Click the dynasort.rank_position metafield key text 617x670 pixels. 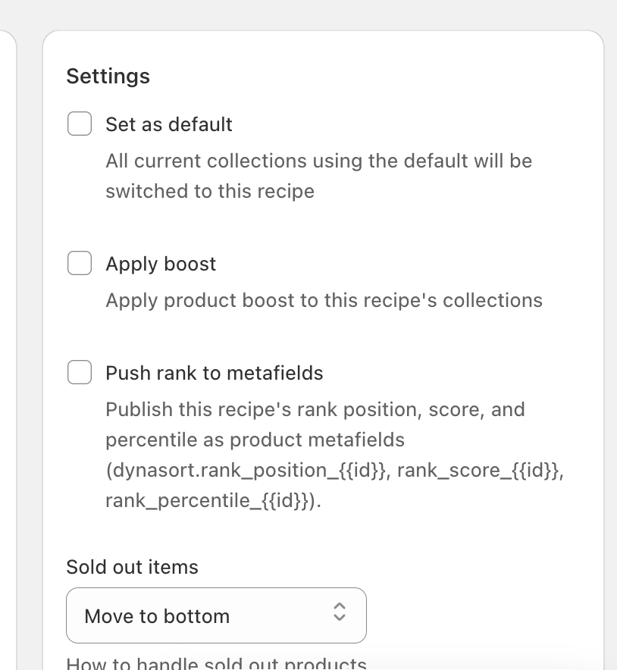pyautogui.click(x=248, y=470)
